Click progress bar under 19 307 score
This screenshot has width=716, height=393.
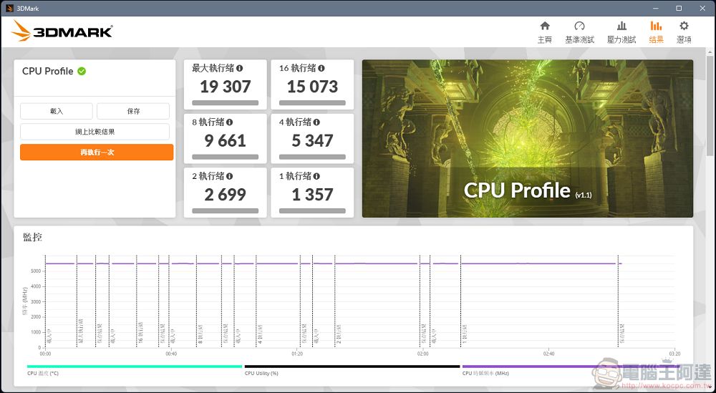[x=225, y=102]
